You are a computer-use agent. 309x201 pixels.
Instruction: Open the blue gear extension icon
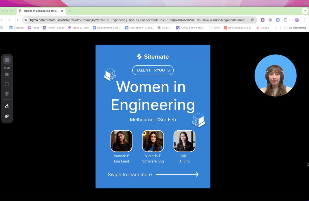tap(278, 20)
